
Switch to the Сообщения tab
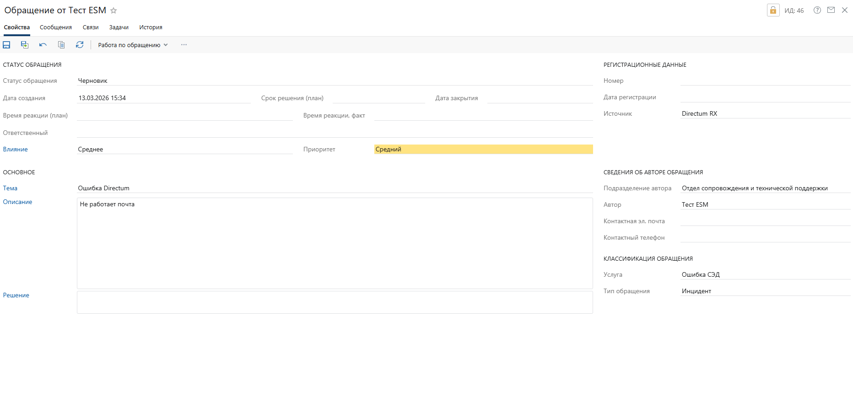[56, 27]
